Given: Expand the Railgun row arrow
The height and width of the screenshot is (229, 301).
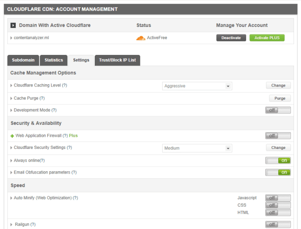Looking at the screenshot, I should coord(11,224).
